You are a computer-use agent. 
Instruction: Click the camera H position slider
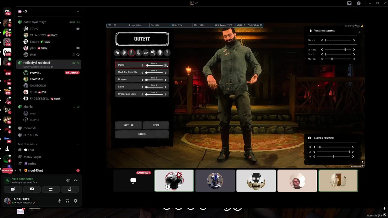[333, 147]
